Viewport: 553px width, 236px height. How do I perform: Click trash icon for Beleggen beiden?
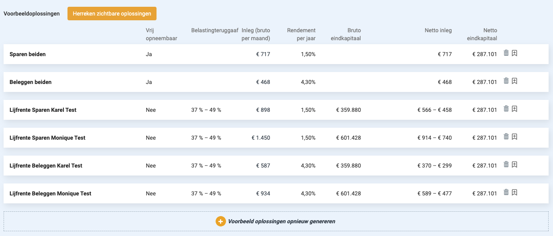coord(506,81)
